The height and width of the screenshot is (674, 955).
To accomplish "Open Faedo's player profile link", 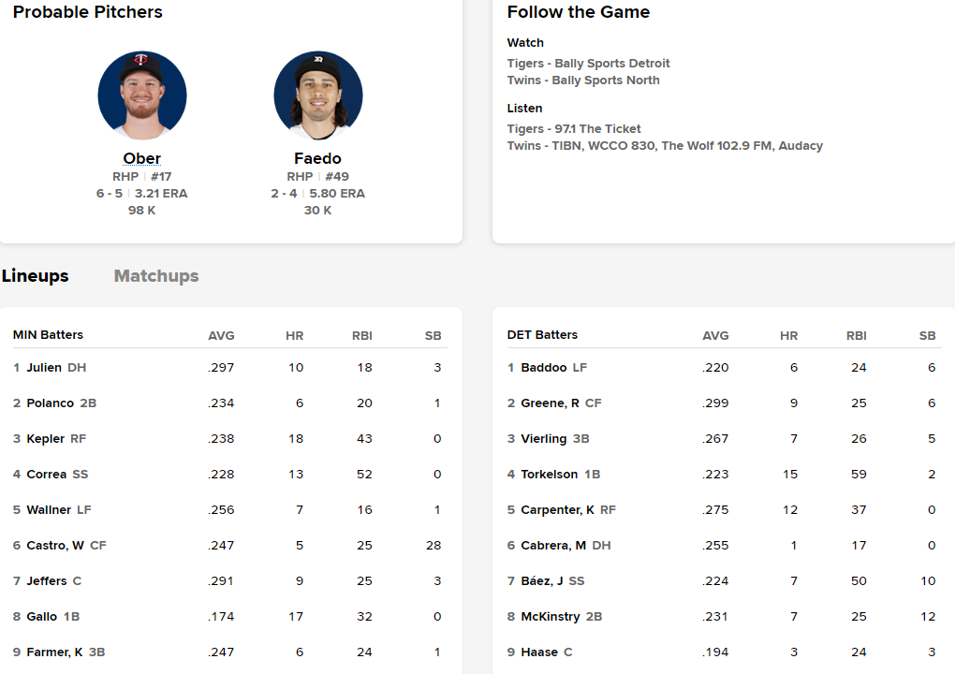I will pyautogui.click(x=317, y=158).
